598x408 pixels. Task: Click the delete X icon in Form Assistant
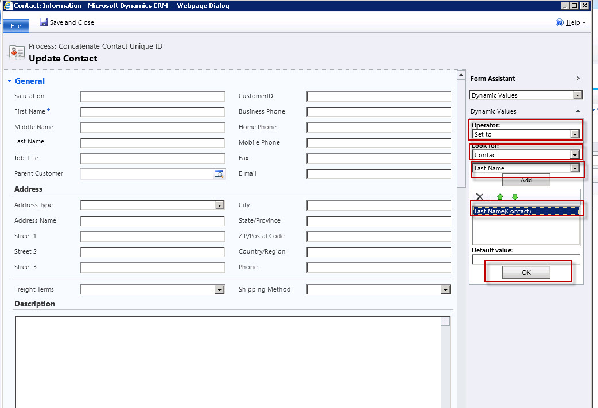point(480,197)
